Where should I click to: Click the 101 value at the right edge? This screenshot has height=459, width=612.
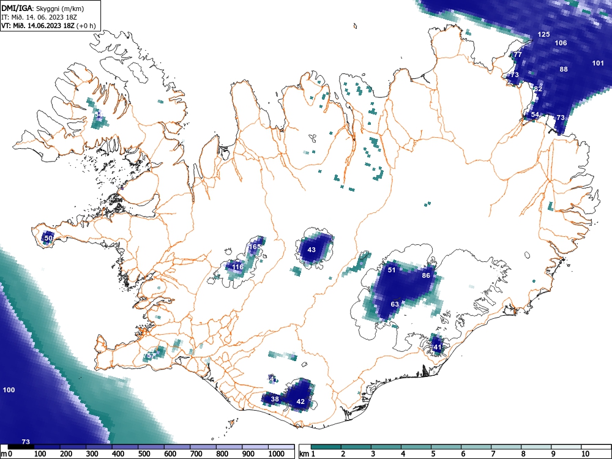[x=598, y=63]
